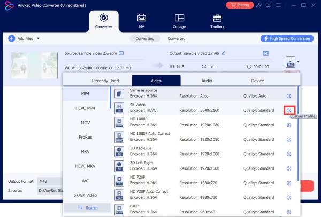
Task: Select the Audio format tab
Action: pos(207,81)
